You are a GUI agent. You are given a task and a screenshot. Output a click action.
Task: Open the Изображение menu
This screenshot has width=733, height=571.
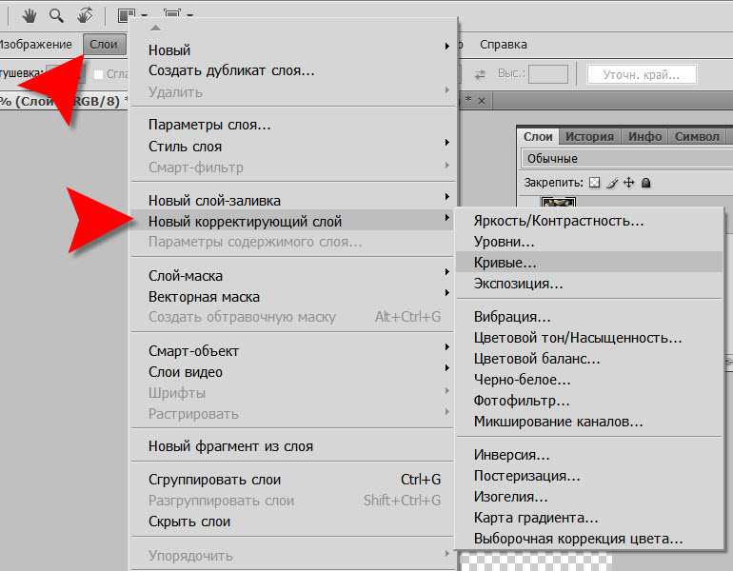point(35,45)
